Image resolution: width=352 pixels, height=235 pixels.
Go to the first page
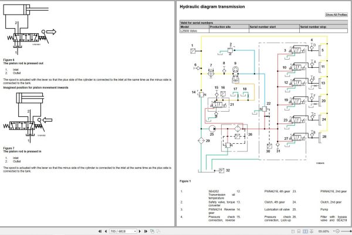[100, 231]
